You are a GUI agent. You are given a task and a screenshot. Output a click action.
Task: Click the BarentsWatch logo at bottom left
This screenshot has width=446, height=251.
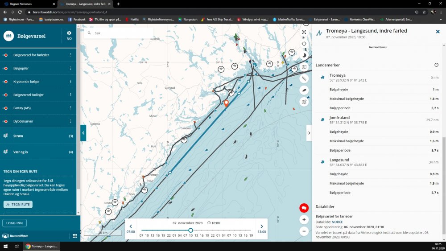15,236
